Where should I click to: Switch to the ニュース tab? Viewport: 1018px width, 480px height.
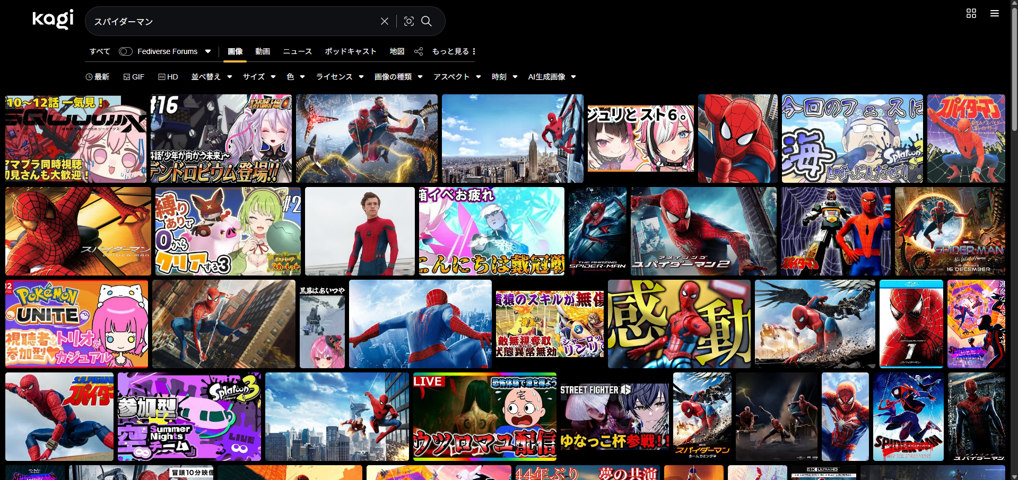[x=297, y=51]
